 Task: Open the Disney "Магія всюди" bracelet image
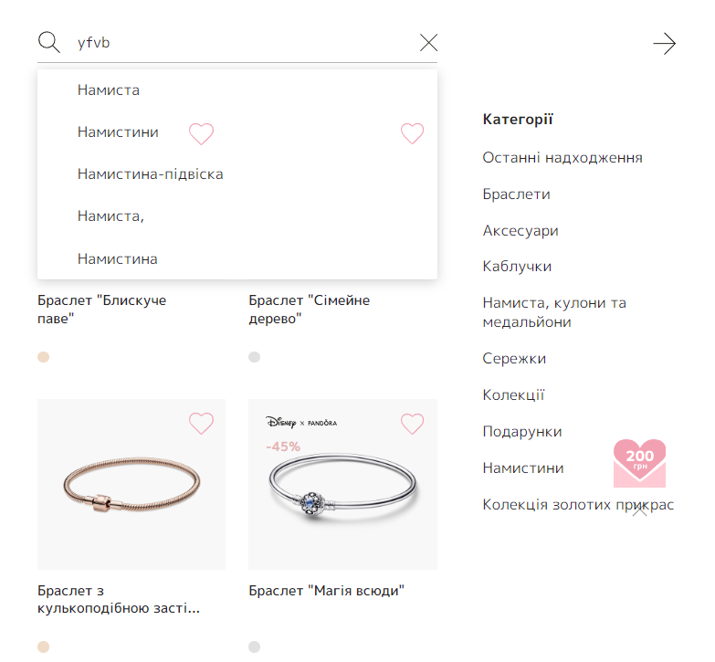coord(342,484)
